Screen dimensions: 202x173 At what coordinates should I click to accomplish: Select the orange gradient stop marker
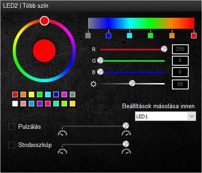coord(172,36)
